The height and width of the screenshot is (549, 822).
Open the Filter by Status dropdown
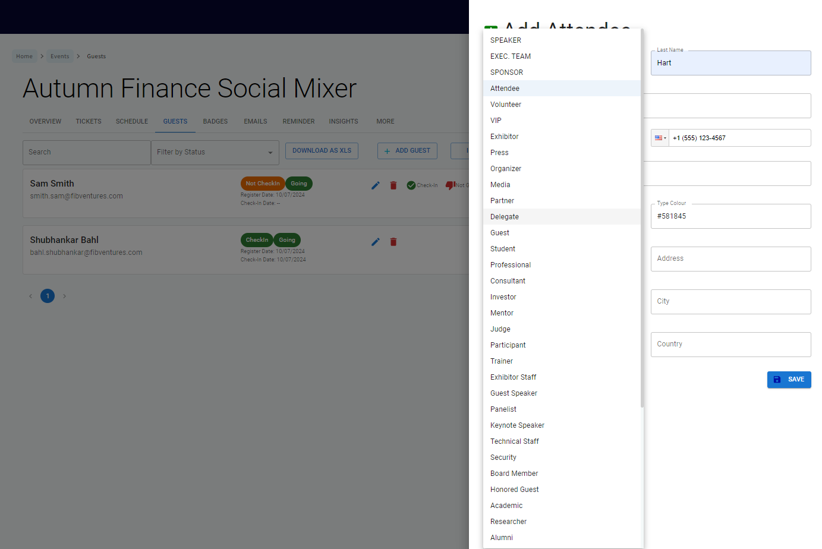(215, 152)
